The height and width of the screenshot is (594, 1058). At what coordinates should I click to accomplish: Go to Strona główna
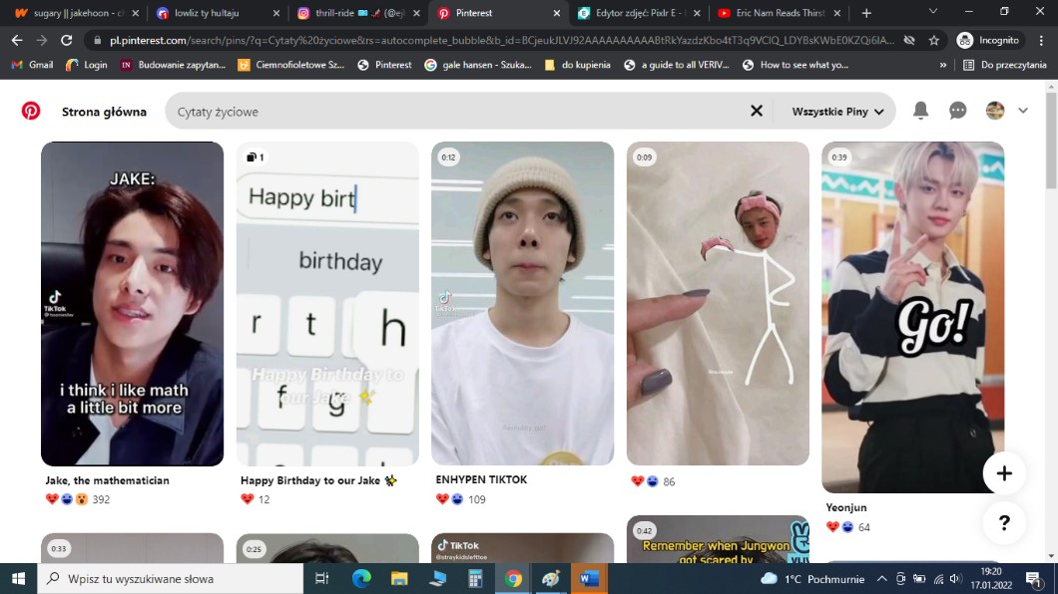pyautogui.click(x=104, y=112)
